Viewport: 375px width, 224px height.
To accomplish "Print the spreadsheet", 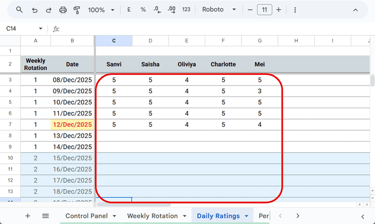I will pos(63,10).
